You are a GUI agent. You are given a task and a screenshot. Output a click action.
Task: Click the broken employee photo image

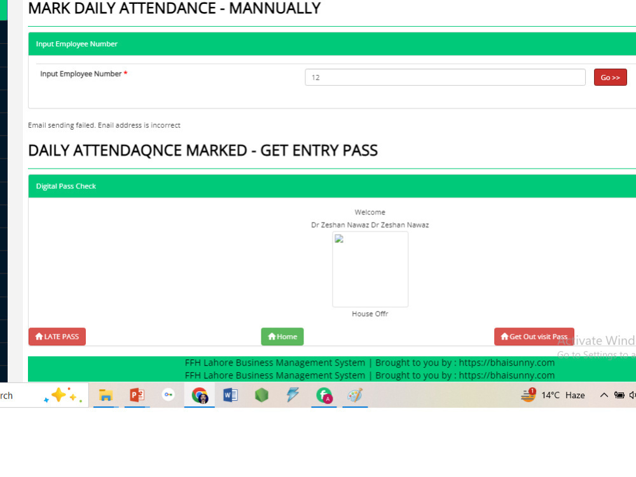tap(370, 269)
